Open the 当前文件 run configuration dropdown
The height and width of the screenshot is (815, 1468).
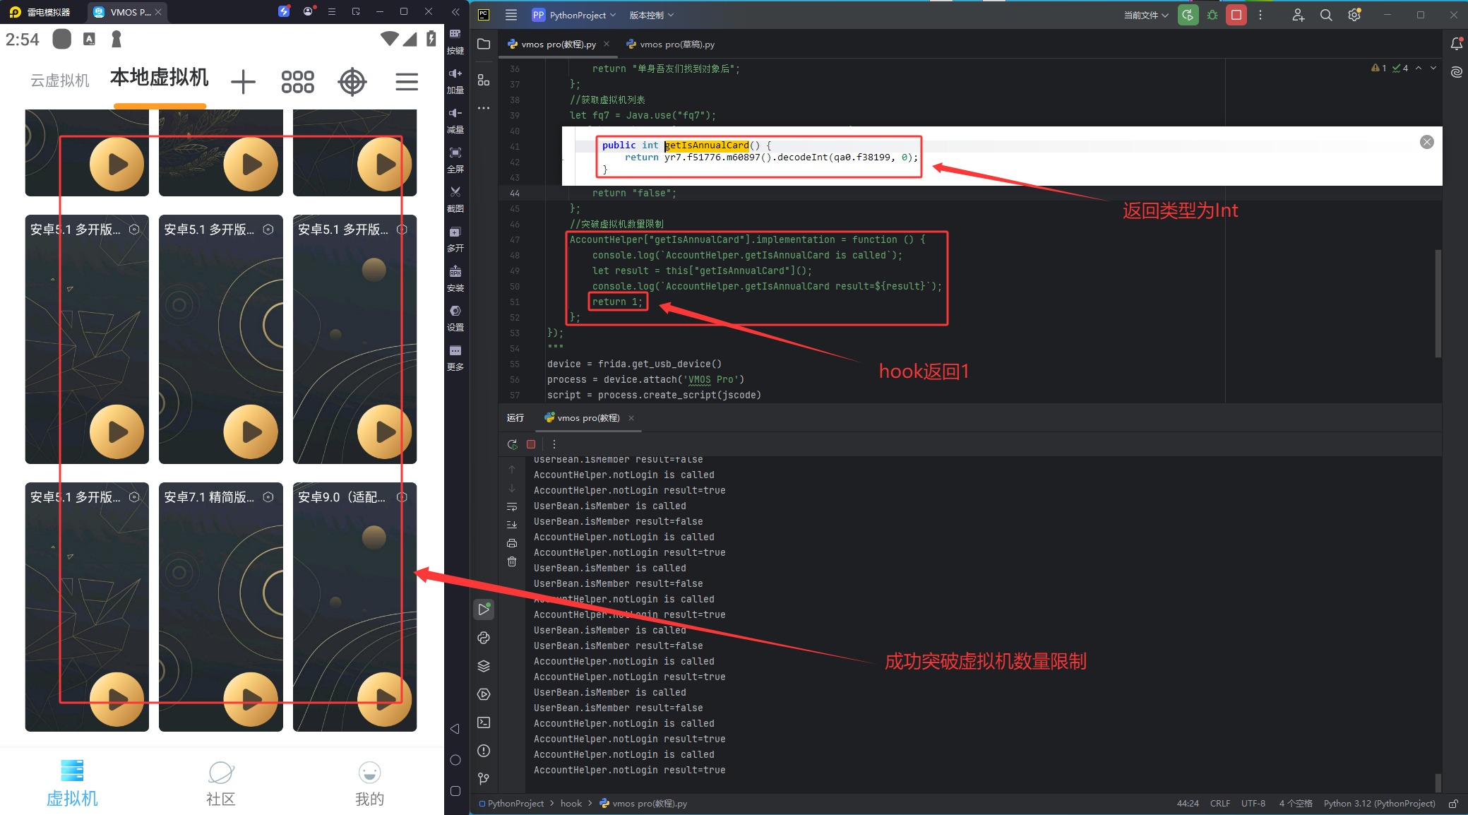tap(1146, 15)
